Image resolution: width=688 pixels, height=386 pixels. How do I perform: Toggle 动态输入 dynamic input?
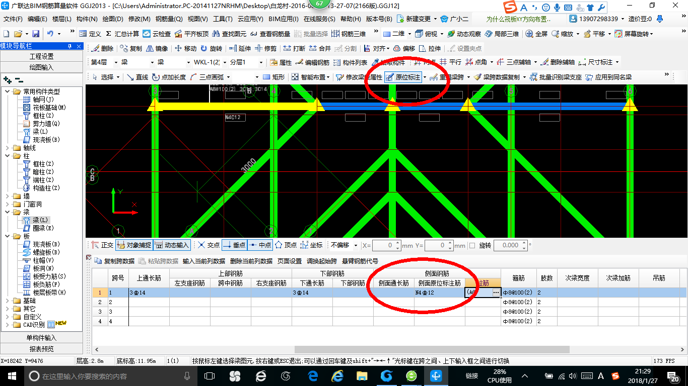pos(172,245)
